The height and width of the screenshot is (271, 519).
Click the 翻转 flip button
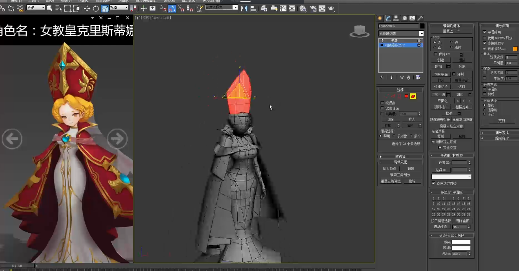411,169
